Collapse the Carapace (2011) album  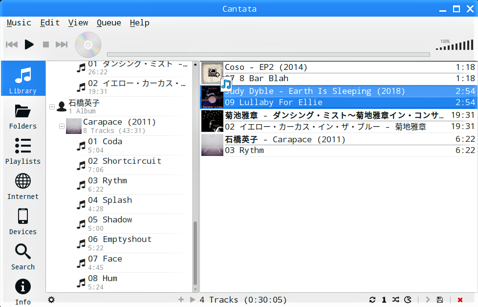[62, 126]
